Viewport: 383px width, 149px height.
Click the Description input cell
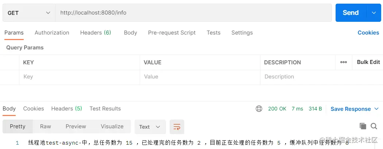coord(321,77)
